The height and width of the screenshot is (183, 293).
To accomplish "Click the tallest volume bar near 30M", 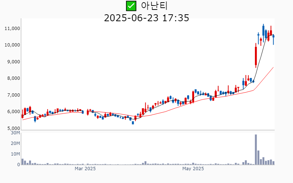I will 256,150.
